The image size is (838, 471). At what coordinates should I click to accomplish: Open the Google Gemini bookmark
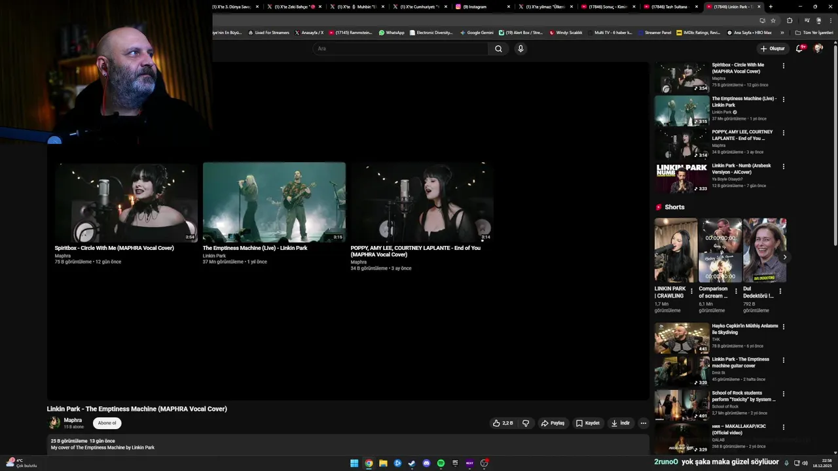477,33
